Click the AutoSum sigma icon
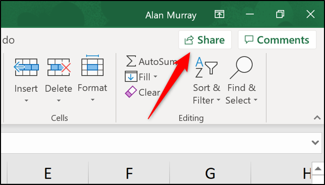Viewport: 325px width, 185px height. (131, 61)
